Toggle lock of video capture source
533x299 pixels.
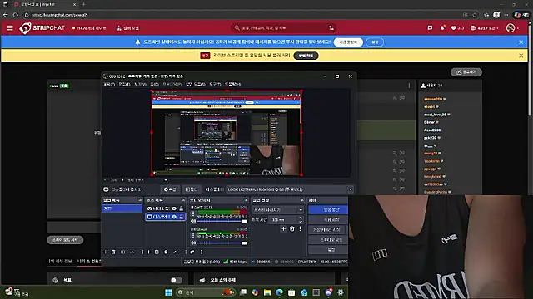click(x=182, y=208)
